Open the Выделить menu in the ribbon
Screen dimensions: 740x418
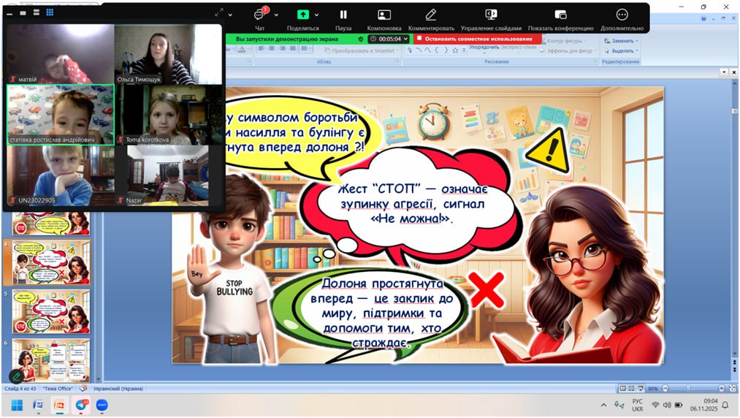[x=622, y=51]
